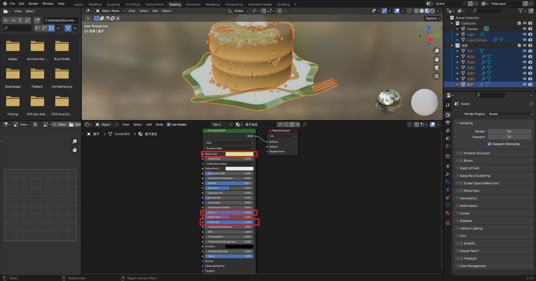This screenshot has width=536, height=281.
Task: Click the Metallic slider on Principled BSDF
Action: tap(229, 183)
